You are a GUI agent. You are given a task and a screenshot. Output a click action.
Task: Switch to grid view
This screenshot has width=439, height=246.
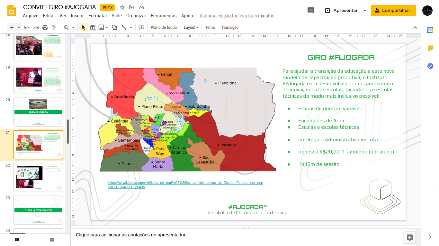pyautogui.click(x=52, y=240)
